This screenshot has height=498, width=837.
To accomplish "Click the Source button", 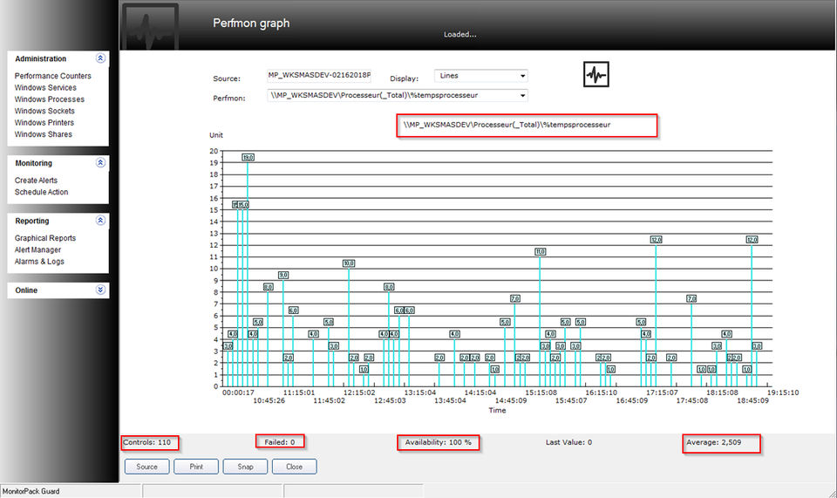I will (x=146, y=467).
